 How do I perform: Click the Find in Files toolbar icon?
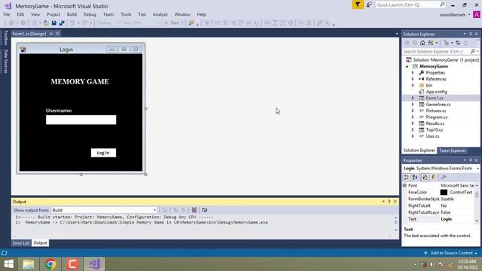click(191, 23)
